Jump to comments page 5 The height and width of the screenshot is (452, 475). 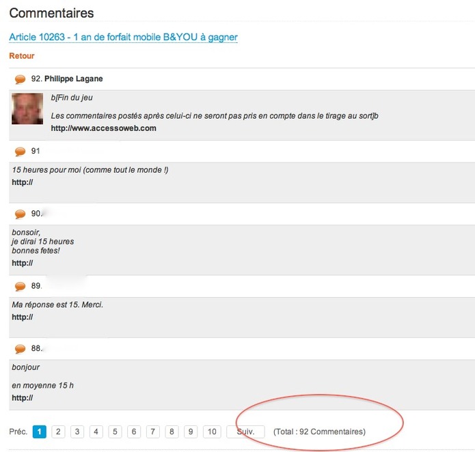116,432
